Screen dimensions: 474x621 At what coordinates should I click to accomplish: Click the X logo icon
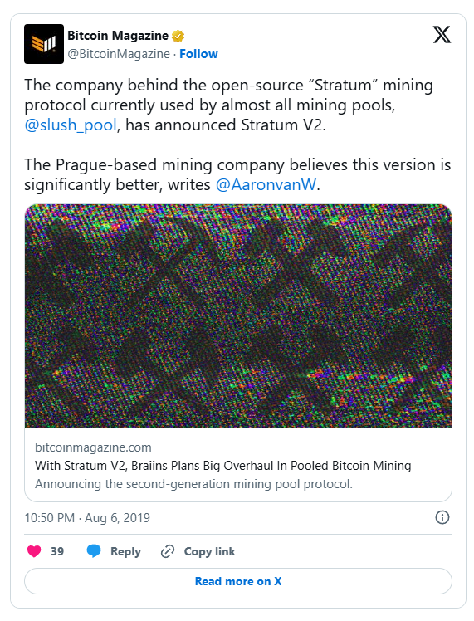[x=442, y=35]
